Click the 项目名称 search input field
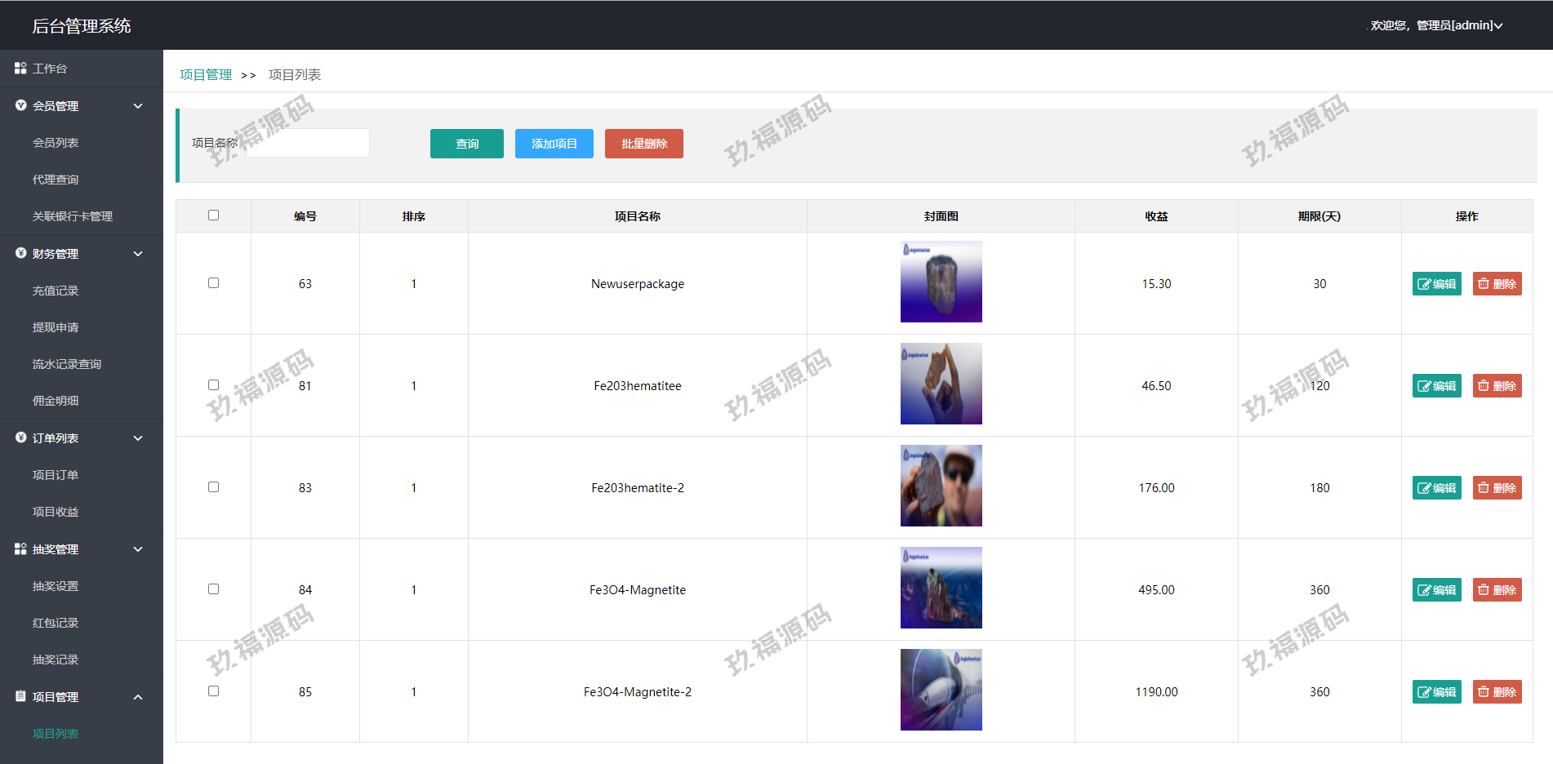This screenshot has width=1553, height=764. tap(308, 144)
